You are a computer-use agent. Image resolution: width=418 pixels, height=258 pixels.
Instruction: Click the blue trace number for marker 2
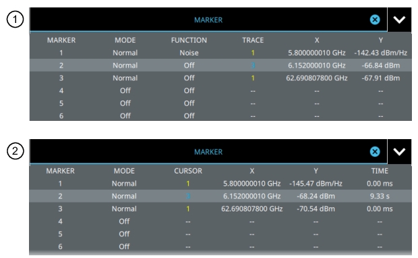[253, 66]
